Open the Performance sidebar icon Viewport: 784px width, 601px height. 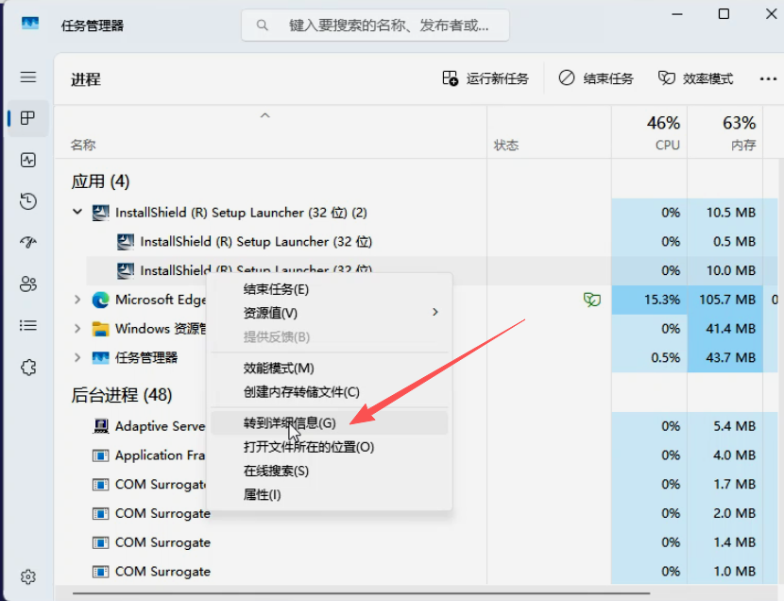[x=28, y=161]
